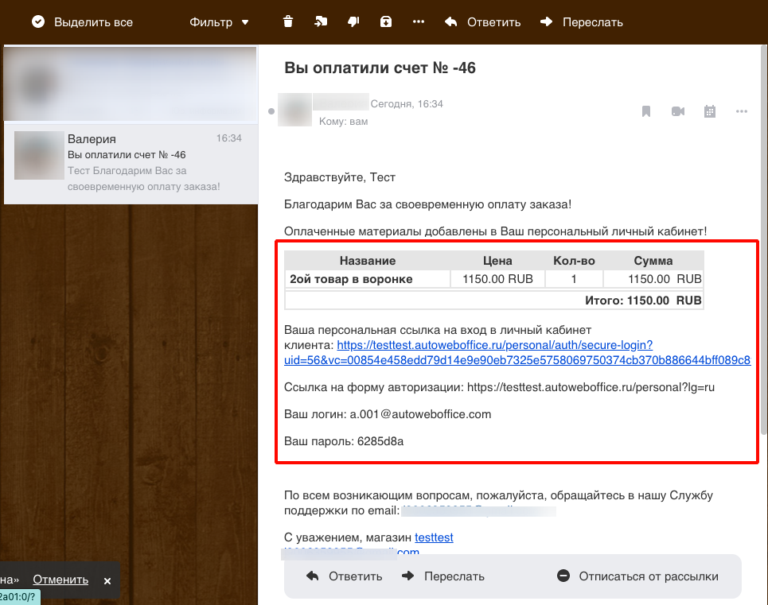Click the bookmark flag icon in email header
This screenshot has width=768, height=605.
[x=647, y=111]
